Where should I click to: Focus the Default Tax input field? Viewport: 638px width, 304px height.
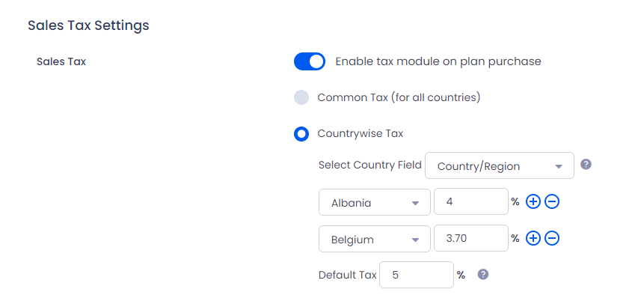[x=417, y=275]
